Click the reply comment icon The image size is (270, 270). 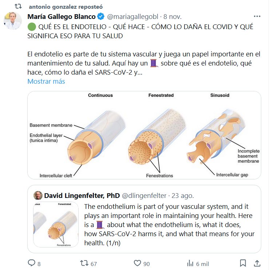pos(32,263)
